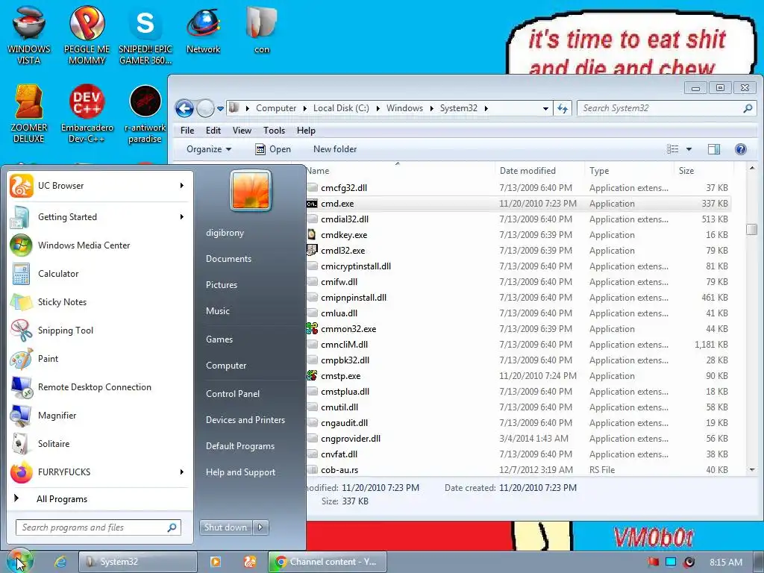
Task: Open Help and Support in the Start menu
Action: 240,472
